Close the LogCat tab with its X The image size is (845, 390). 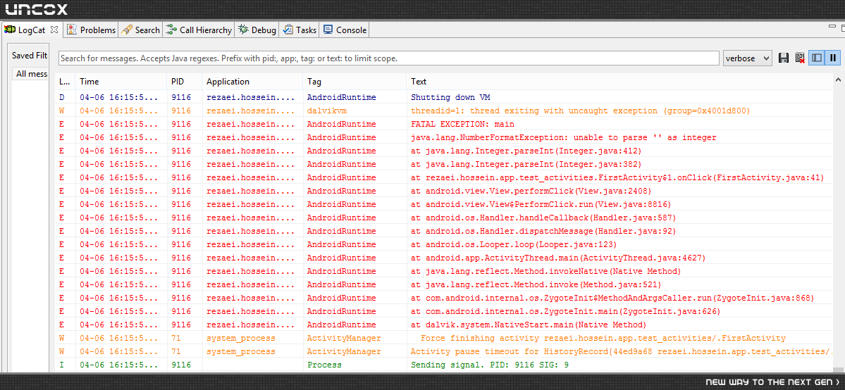[54, 30]
